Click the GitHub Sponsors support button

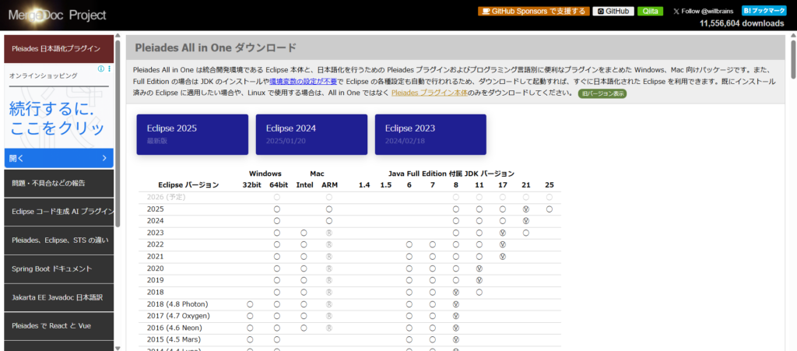point(532,11)
